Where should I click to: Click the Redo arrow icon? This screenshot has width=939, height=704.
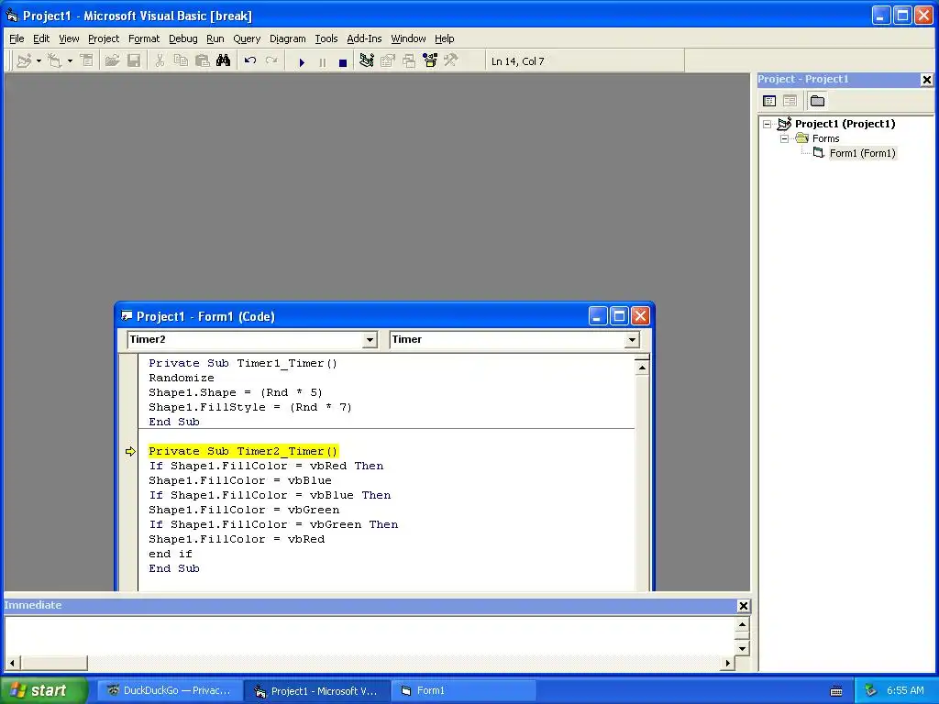[271, 61]
